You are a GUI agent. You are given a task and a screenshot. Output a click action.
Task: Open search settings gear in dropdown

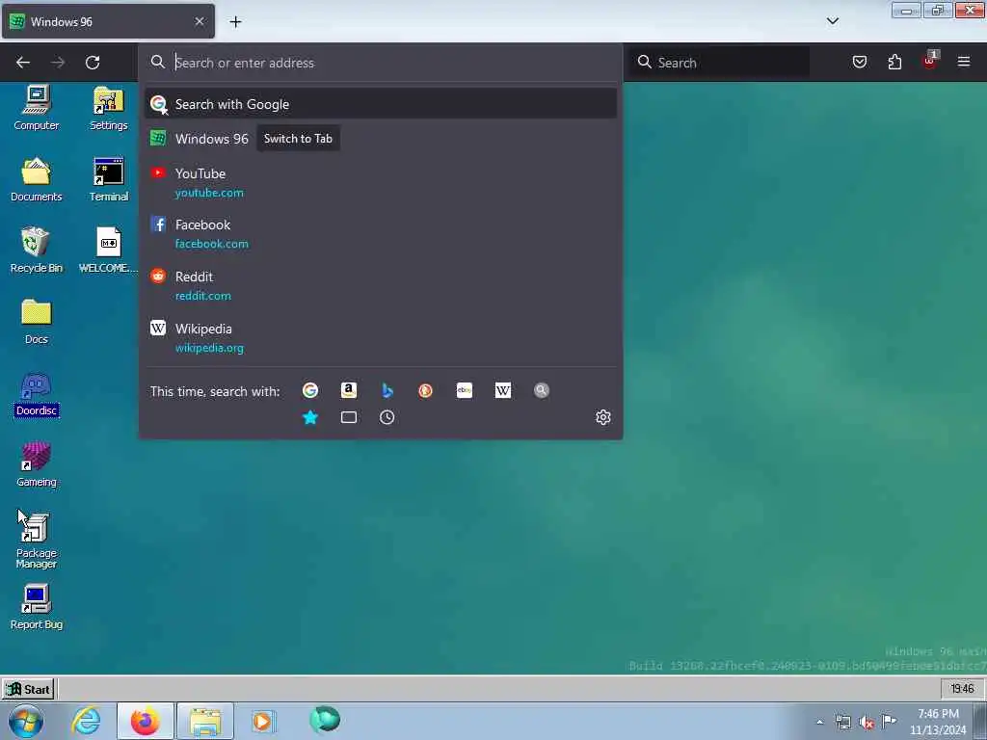tap(603, 417)
